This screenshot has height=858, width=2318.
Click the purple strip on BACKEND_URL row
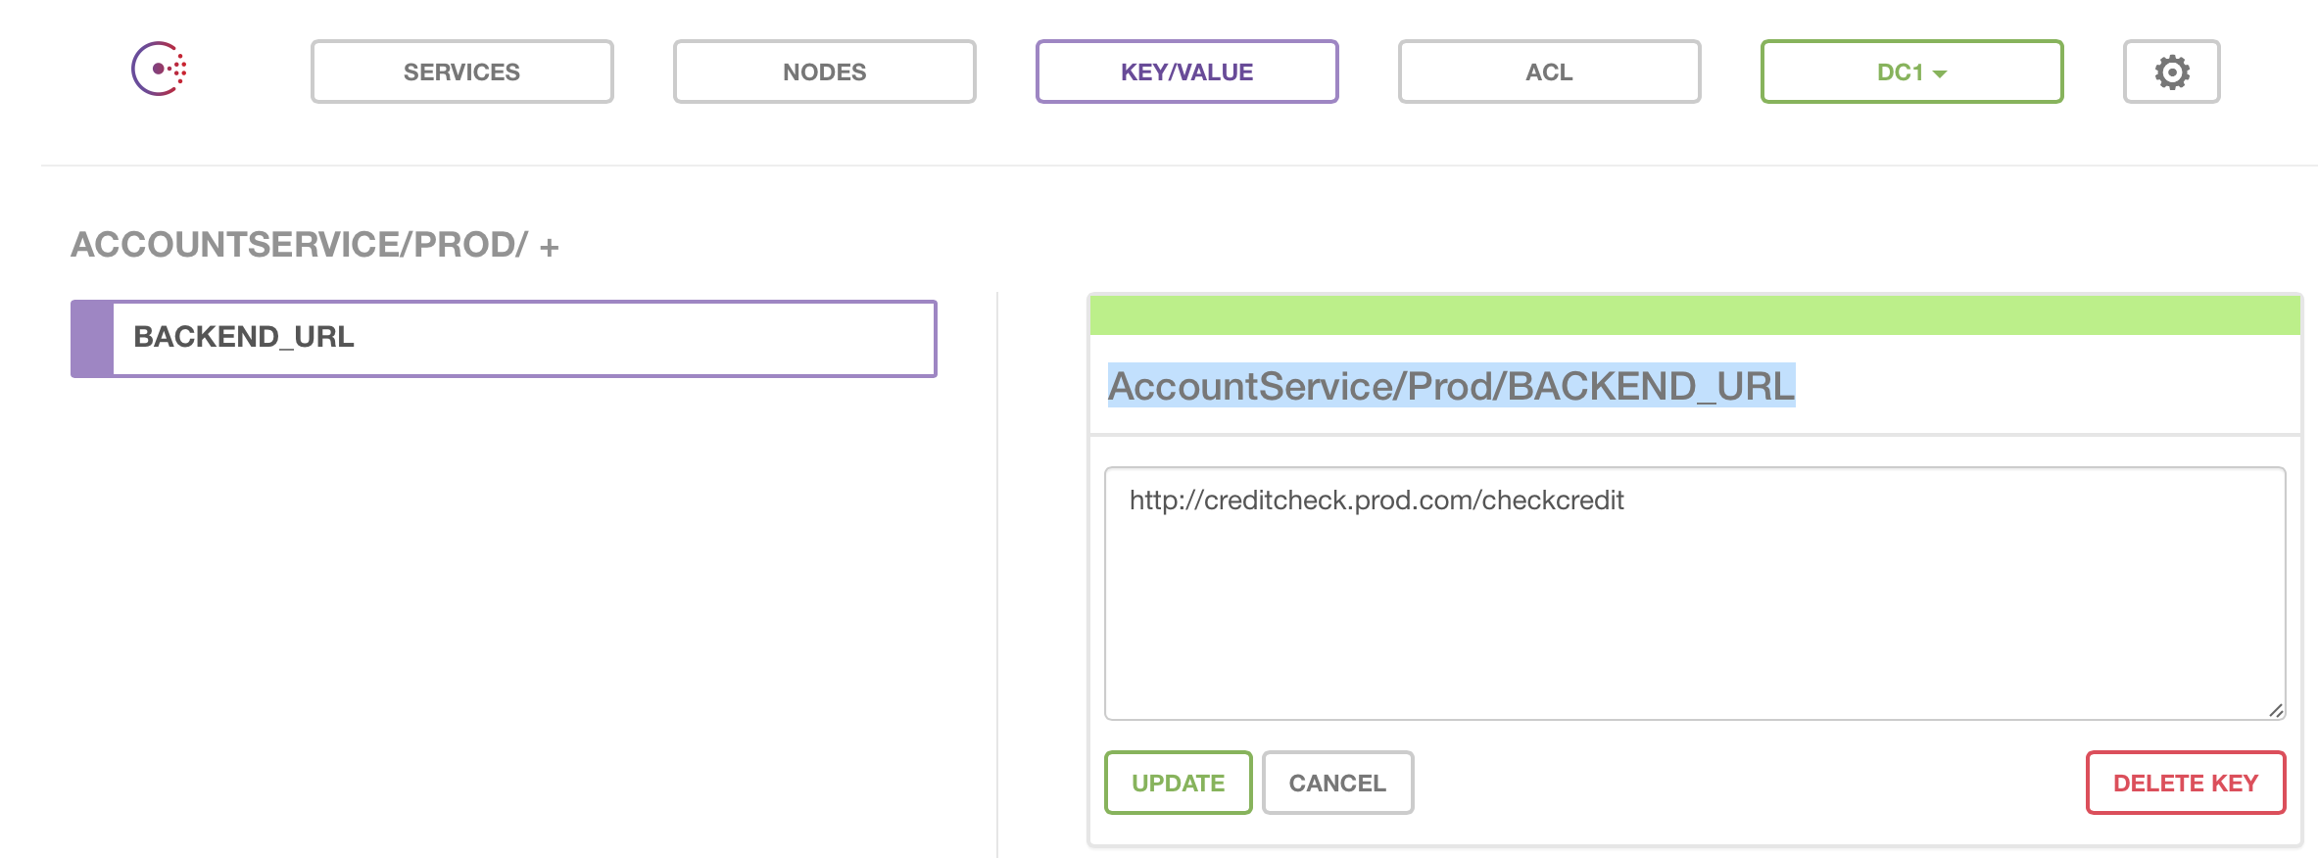pos(92,338)
